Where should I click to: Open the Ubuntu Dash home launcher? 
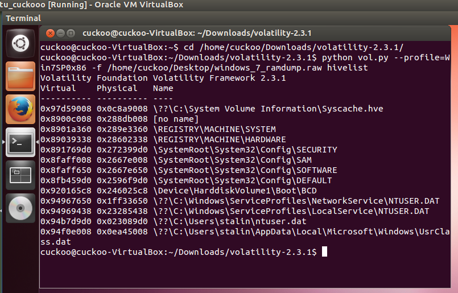(20, 43)
